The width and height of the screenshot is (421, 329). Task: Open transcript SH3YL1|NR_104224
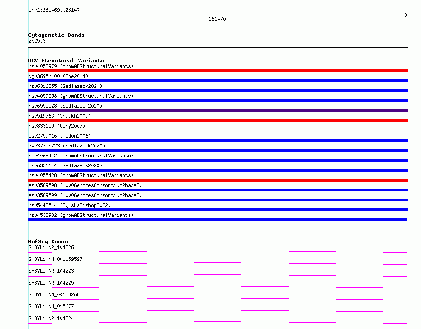tap(51, 318)
